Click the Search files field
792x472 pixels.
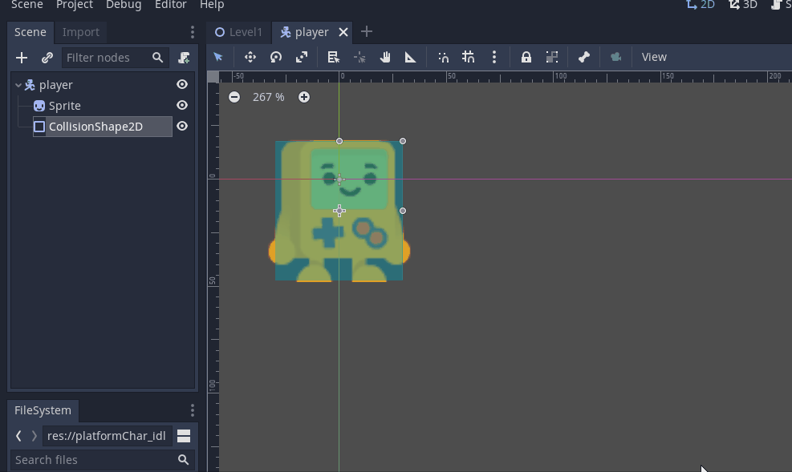[103, 460]
